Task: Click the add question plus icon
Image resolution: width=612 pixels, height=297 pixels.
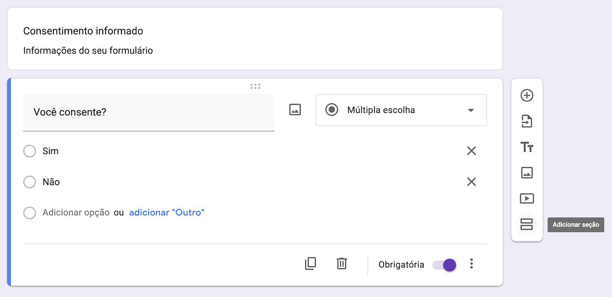Action: click(x=526, y=96)
